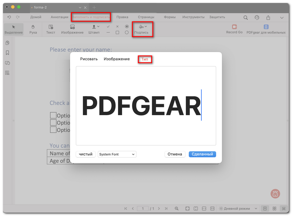
Task: Click the Отмена button
Action: (x=175, y=154)
